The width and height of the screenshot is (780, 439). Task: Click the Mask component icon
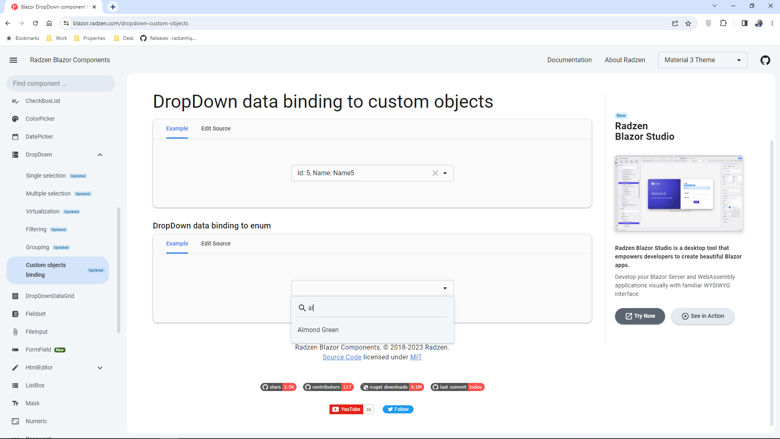tap(15, 403)
